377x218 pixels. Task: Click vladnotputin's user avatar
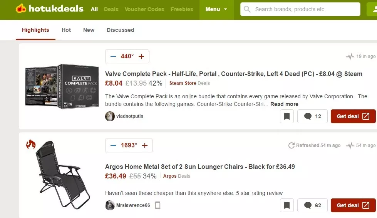coord(110,116)
